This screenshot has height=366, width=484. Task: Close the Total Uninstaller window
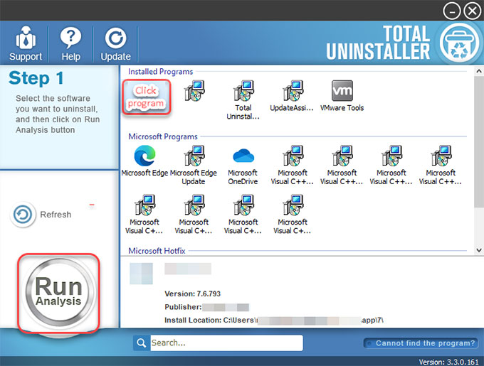[473, 11]
